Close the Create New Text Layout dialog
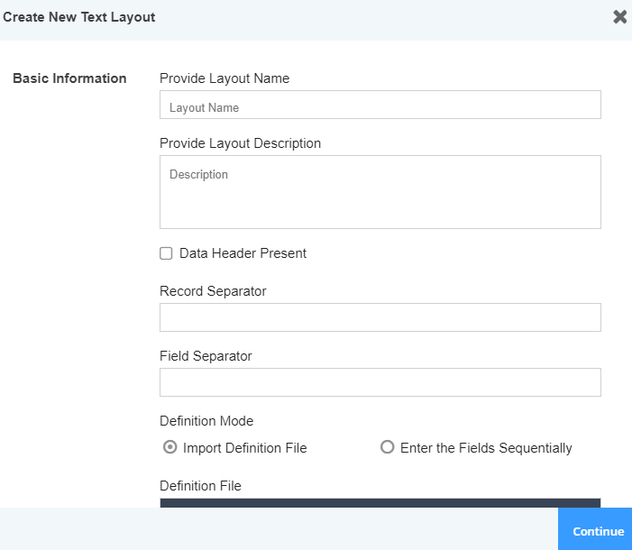Image resolution: width=632 pixels, height=550 pixels. click(619, 17)
